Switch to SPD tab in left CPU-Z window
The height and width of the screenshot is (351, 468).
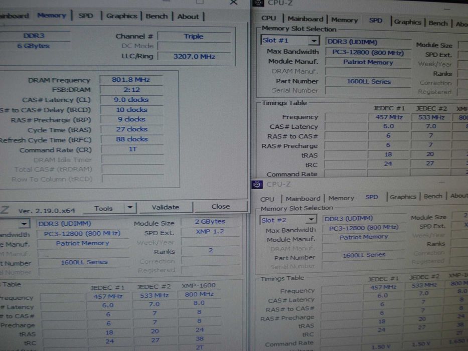point(86,16)
